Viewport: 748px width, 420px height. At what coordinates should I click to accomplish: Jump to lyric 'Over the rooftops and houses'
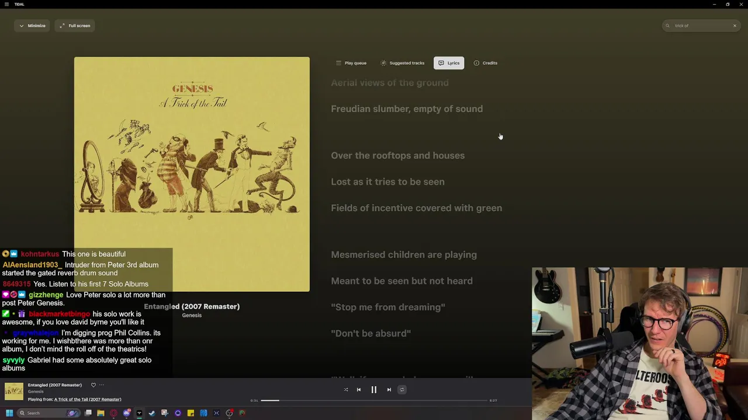(398, 156)
